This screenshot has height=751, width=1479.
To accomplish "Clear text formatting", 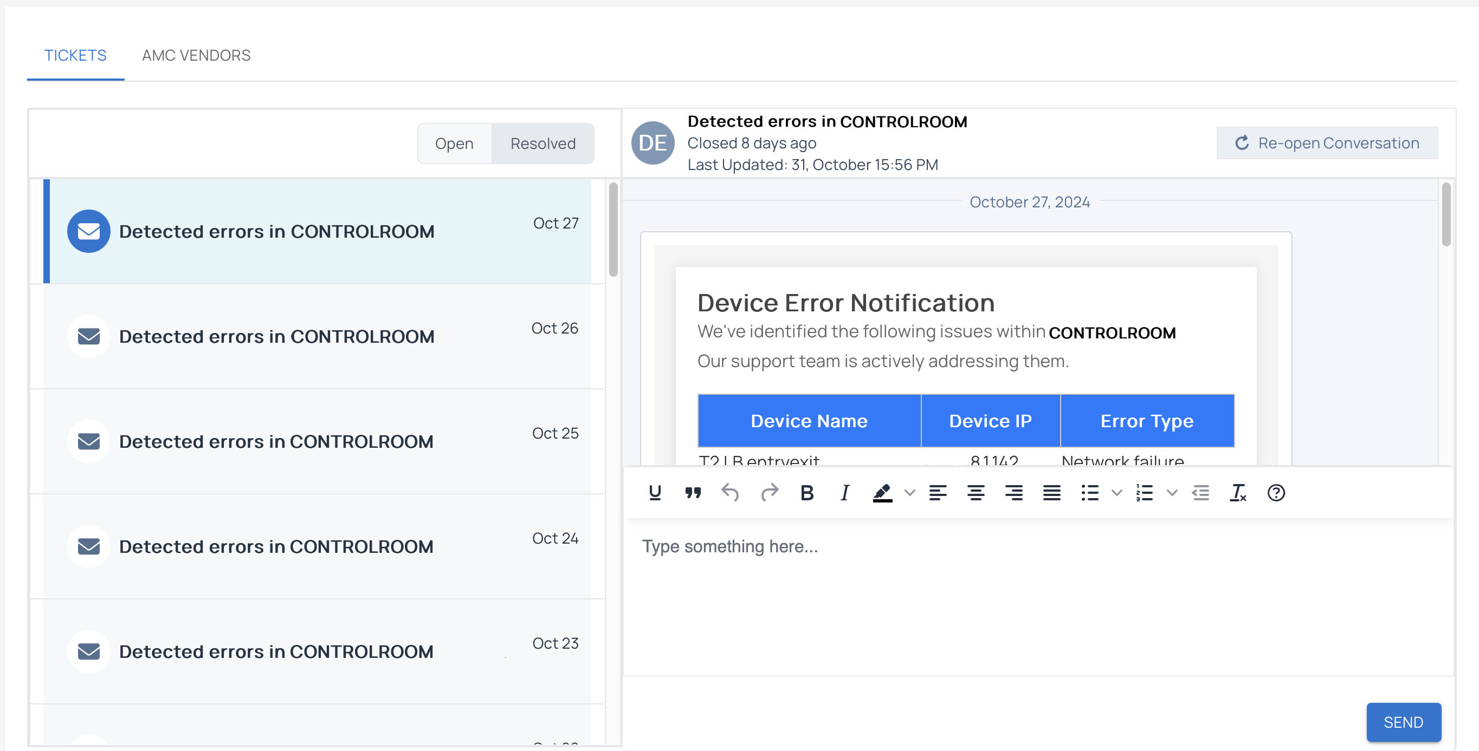I will tap(1238, 493).
